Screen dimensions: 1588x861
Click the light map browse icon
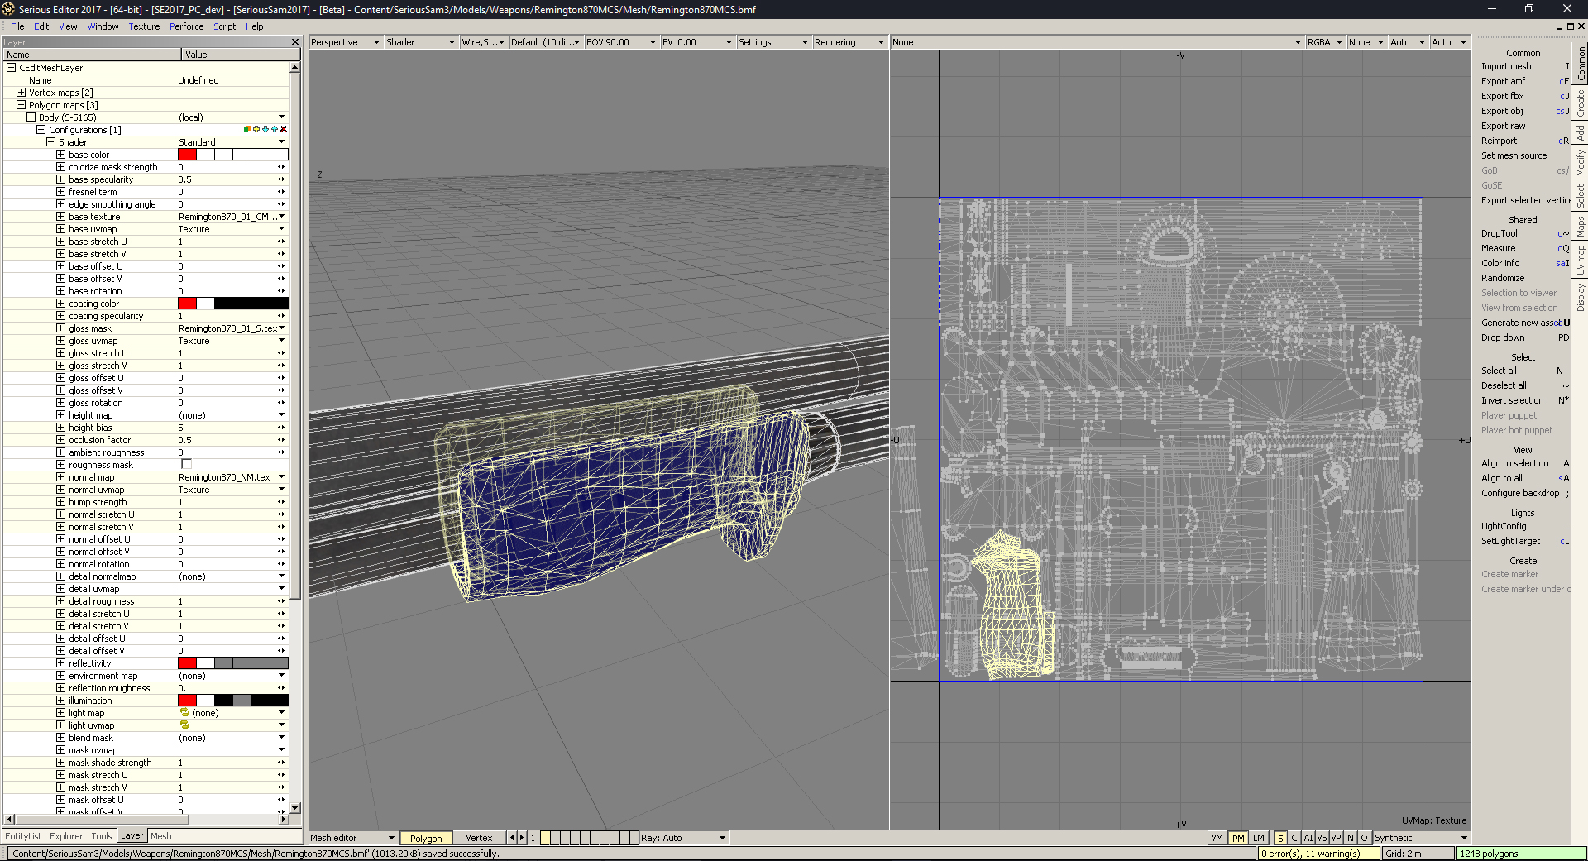pos(184,713)
